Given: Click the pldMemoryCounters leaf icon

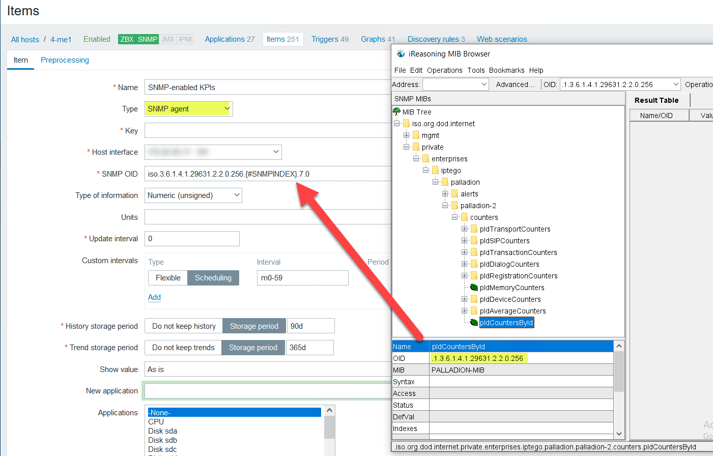Looking at the screenshot, I should tap(474, 288).
